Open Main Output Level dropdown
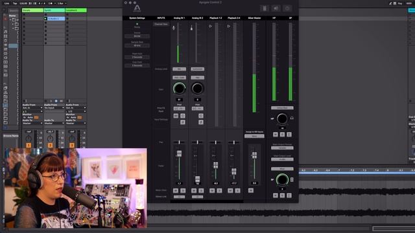This screenshot has height=233, width=415. pyautogui.click(x=282, y=159)
